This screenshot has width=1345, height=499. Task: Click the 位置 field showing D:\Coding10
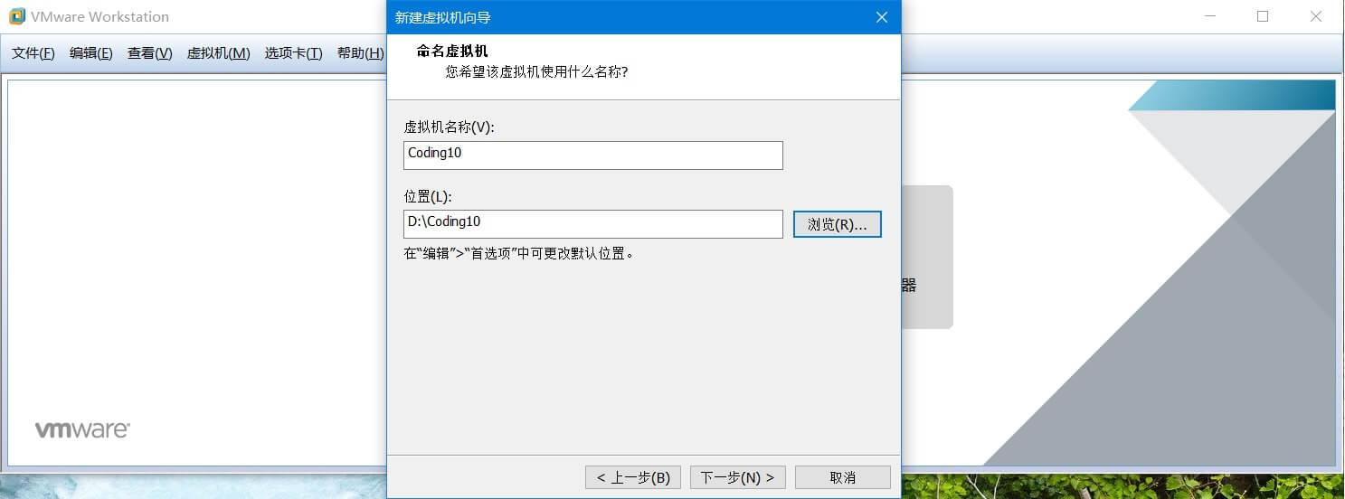coord(592,223)
